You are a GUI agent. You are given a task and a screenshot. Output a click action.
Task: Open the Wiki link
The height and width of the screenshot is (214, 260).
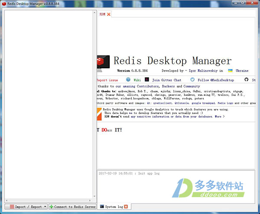137,80
